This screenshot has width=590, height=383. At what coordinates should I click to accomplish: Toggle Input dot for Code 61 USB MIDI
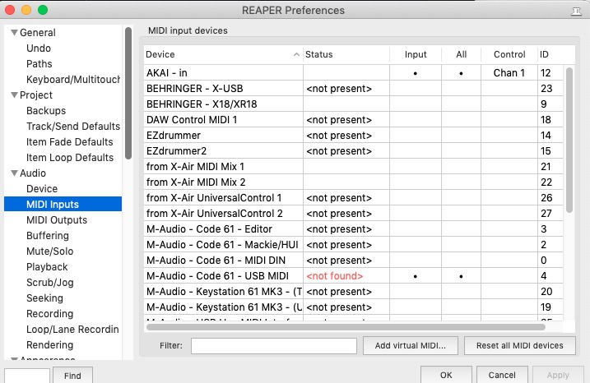pyautogui.click(x=416, y=276)
